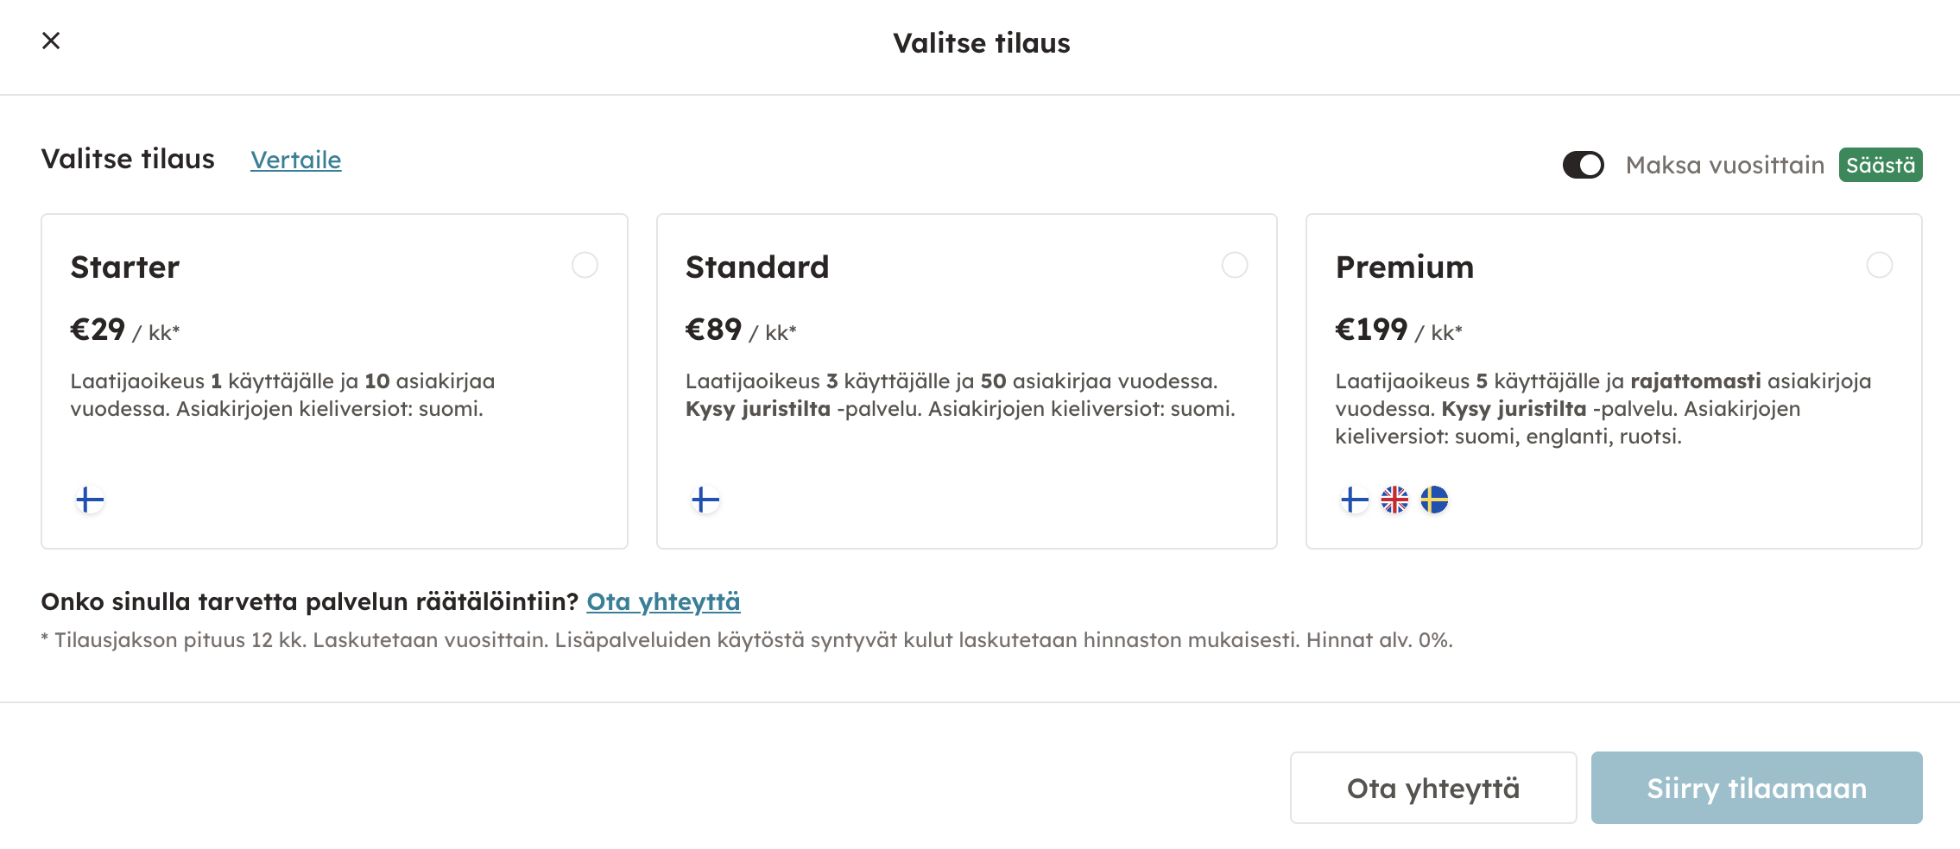Select the Premium plan radio button

(1879, 265)
